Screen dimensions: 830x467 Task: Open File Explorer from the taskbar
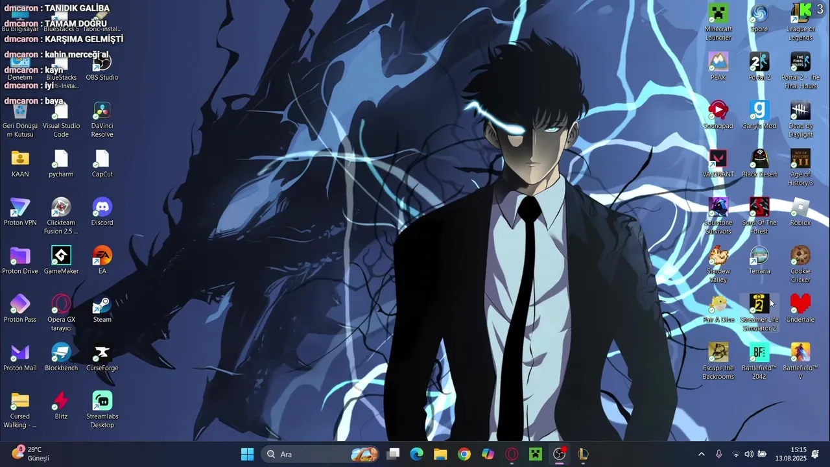440,454
